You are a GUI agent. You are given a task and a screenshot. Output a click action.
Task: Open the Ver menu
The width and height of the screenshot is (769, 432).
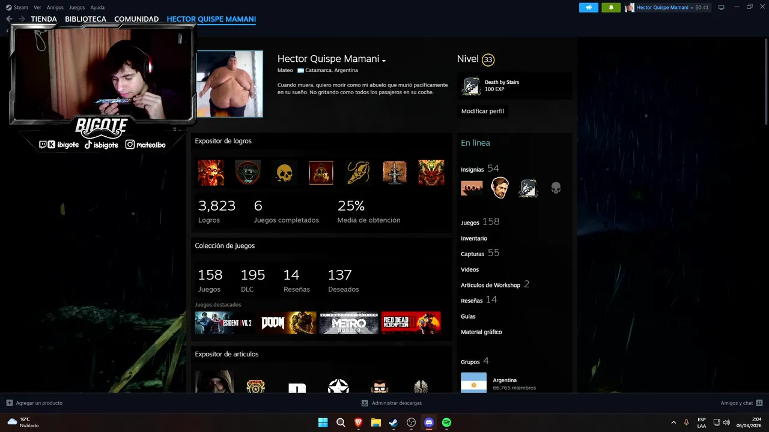[x=37, y=7]
